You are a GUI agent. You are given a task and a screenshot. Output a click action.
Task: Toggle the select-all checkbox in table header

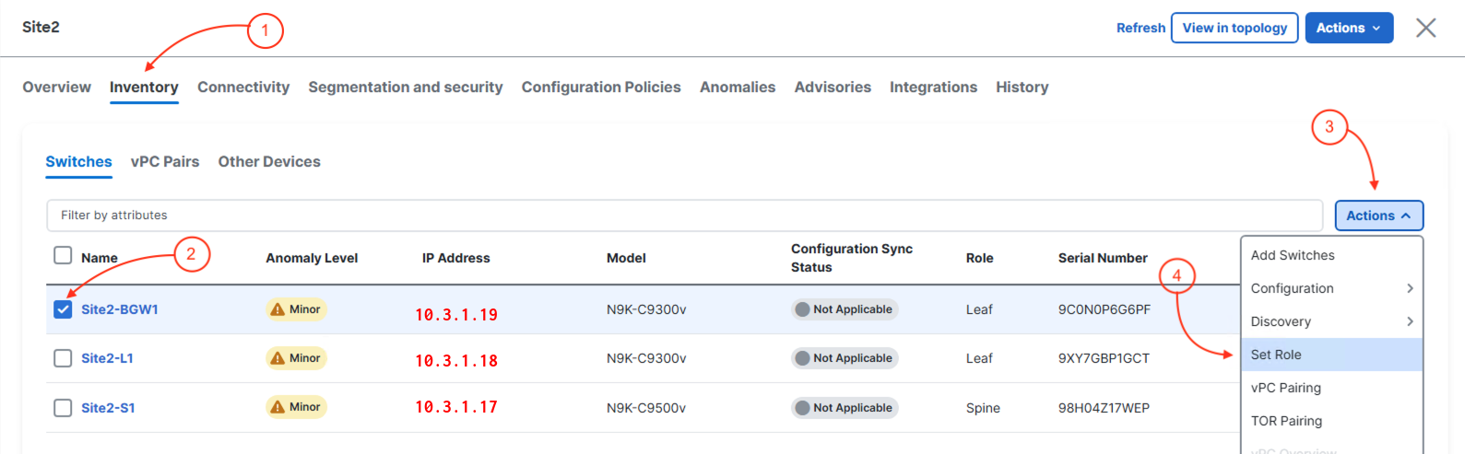[x=63, y=255]
